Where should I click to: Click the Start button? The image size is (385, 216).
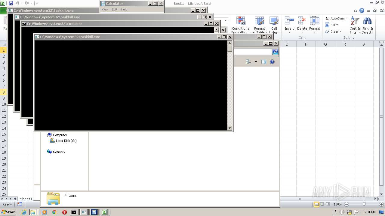coord(8,212)
